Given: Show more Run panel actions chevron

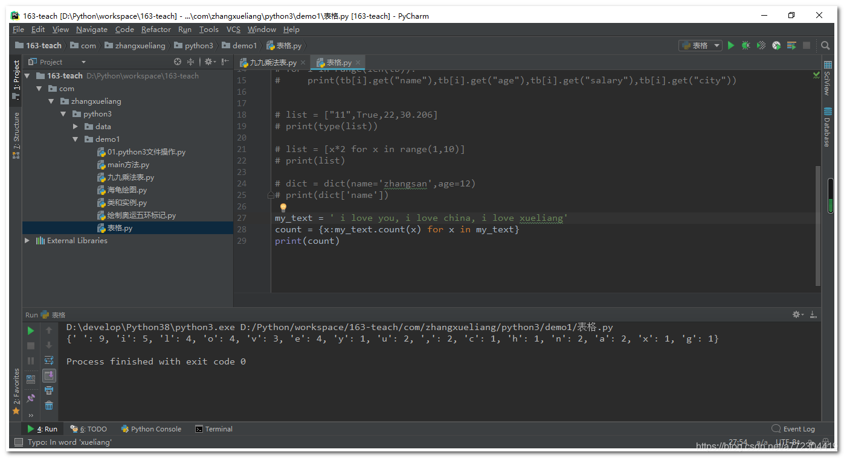Looking at the screenshot, I should (x=31, y=415).
